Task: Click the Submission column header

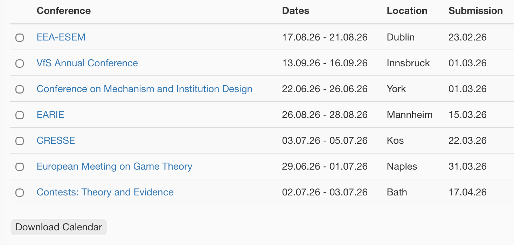Action: pyautogui.click(x=475, y=11)
